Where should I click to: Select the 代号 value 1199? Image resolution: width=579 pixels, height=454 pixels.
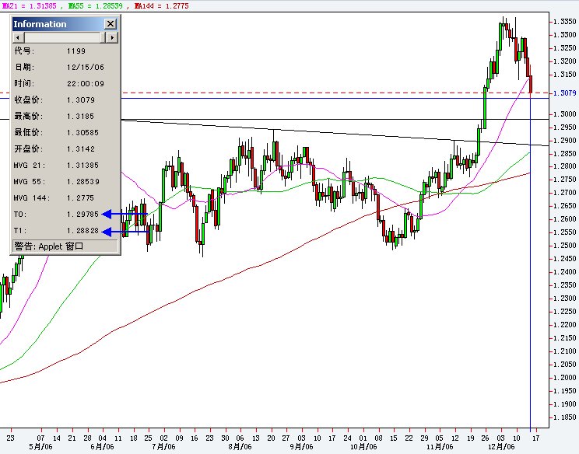tap(76, 51)
